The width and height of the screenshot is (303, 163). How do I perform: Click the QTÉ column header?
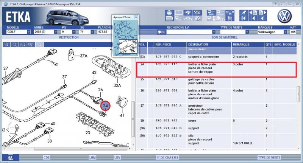point(269,45)
